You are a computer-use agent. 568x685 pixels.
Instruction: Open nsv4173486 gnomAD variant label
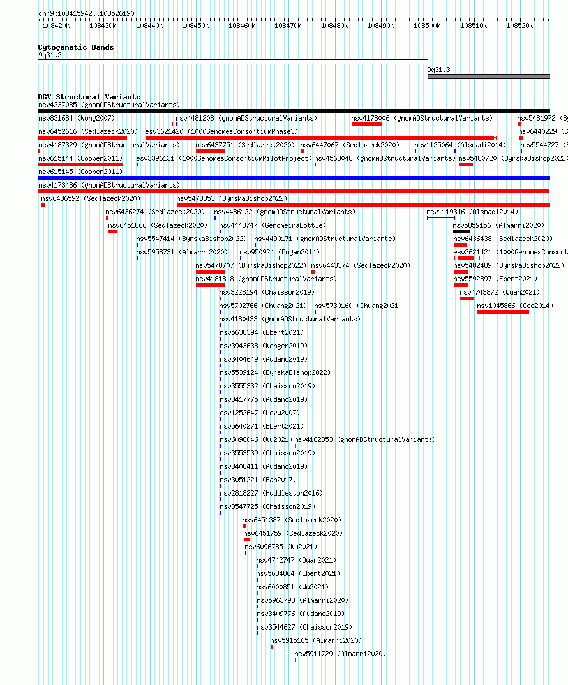109,185
